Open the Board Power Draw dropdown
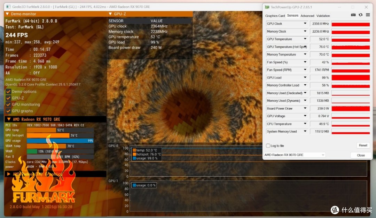Viewport: 376px width, 218px height. (305, 108)
